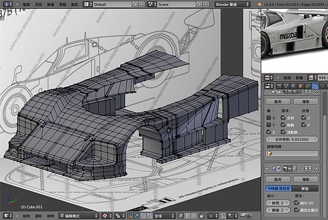Select the scale manipulator icon
Viewport: 328px width, 220px height.
tap(150, 216)
